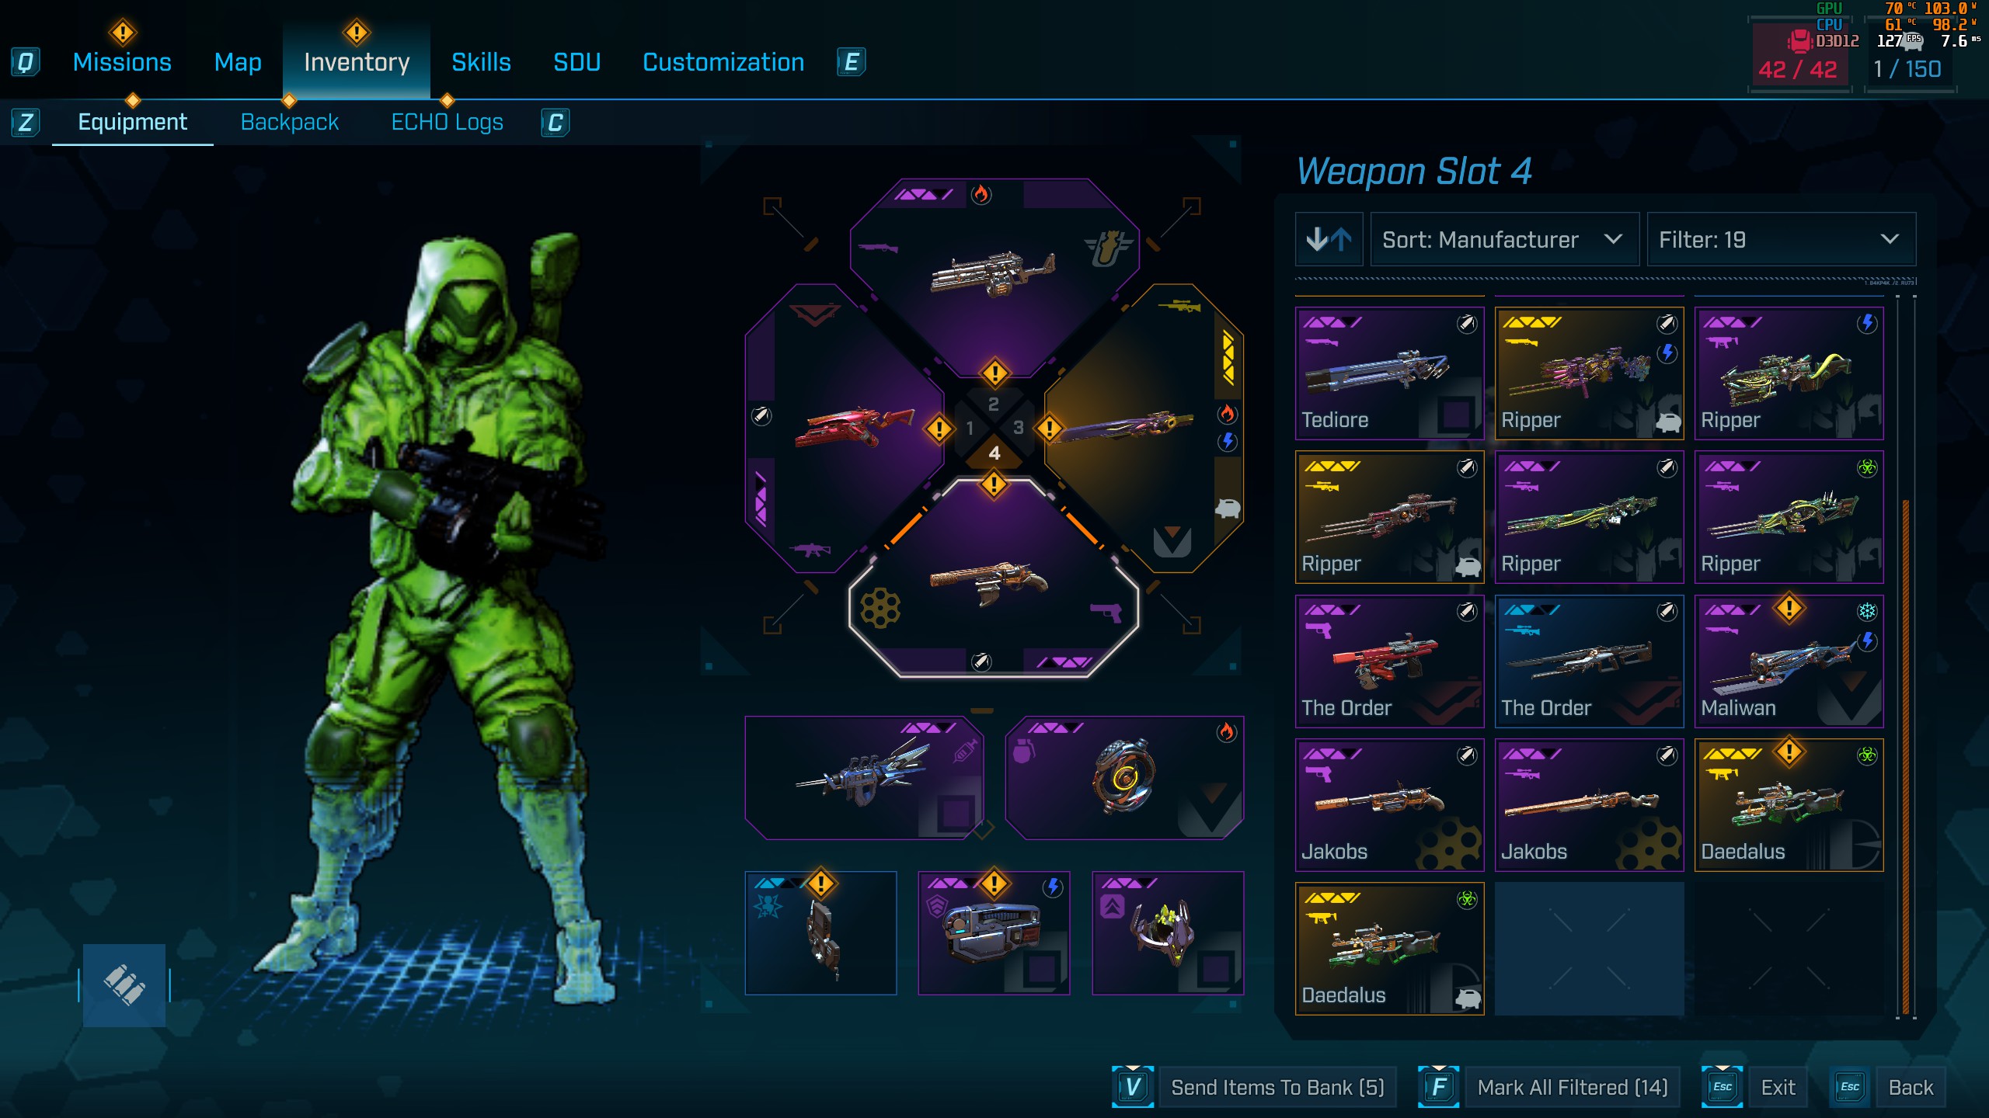This screenshot has width=1989, height=1118.
Task: Click the C key sub-tab icon
Action: click(556, 122)
